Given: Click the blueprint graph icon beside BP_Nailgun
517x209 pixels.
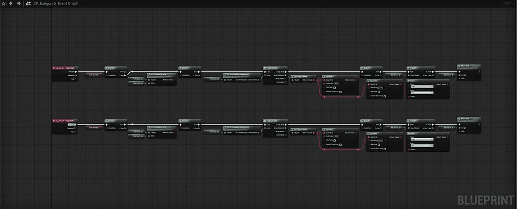Looking at the screenshot, I should click(x=28, y=3).
